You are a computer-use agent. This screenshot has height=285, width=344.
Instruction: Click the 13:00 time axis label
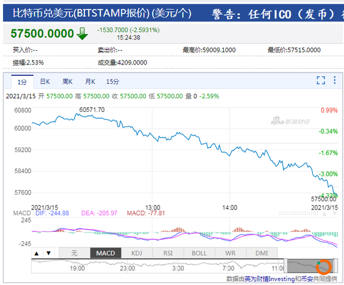(x=153, y=207)
